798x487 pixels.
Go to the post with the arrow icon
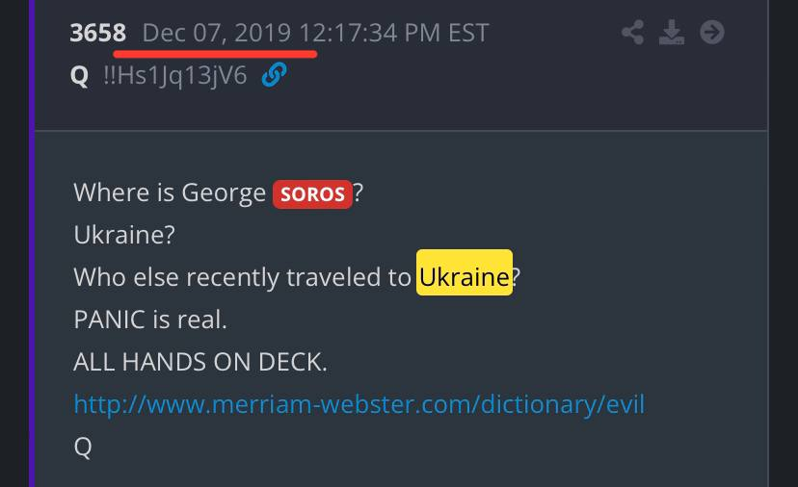pyautogui.click(x=712, y=33)
